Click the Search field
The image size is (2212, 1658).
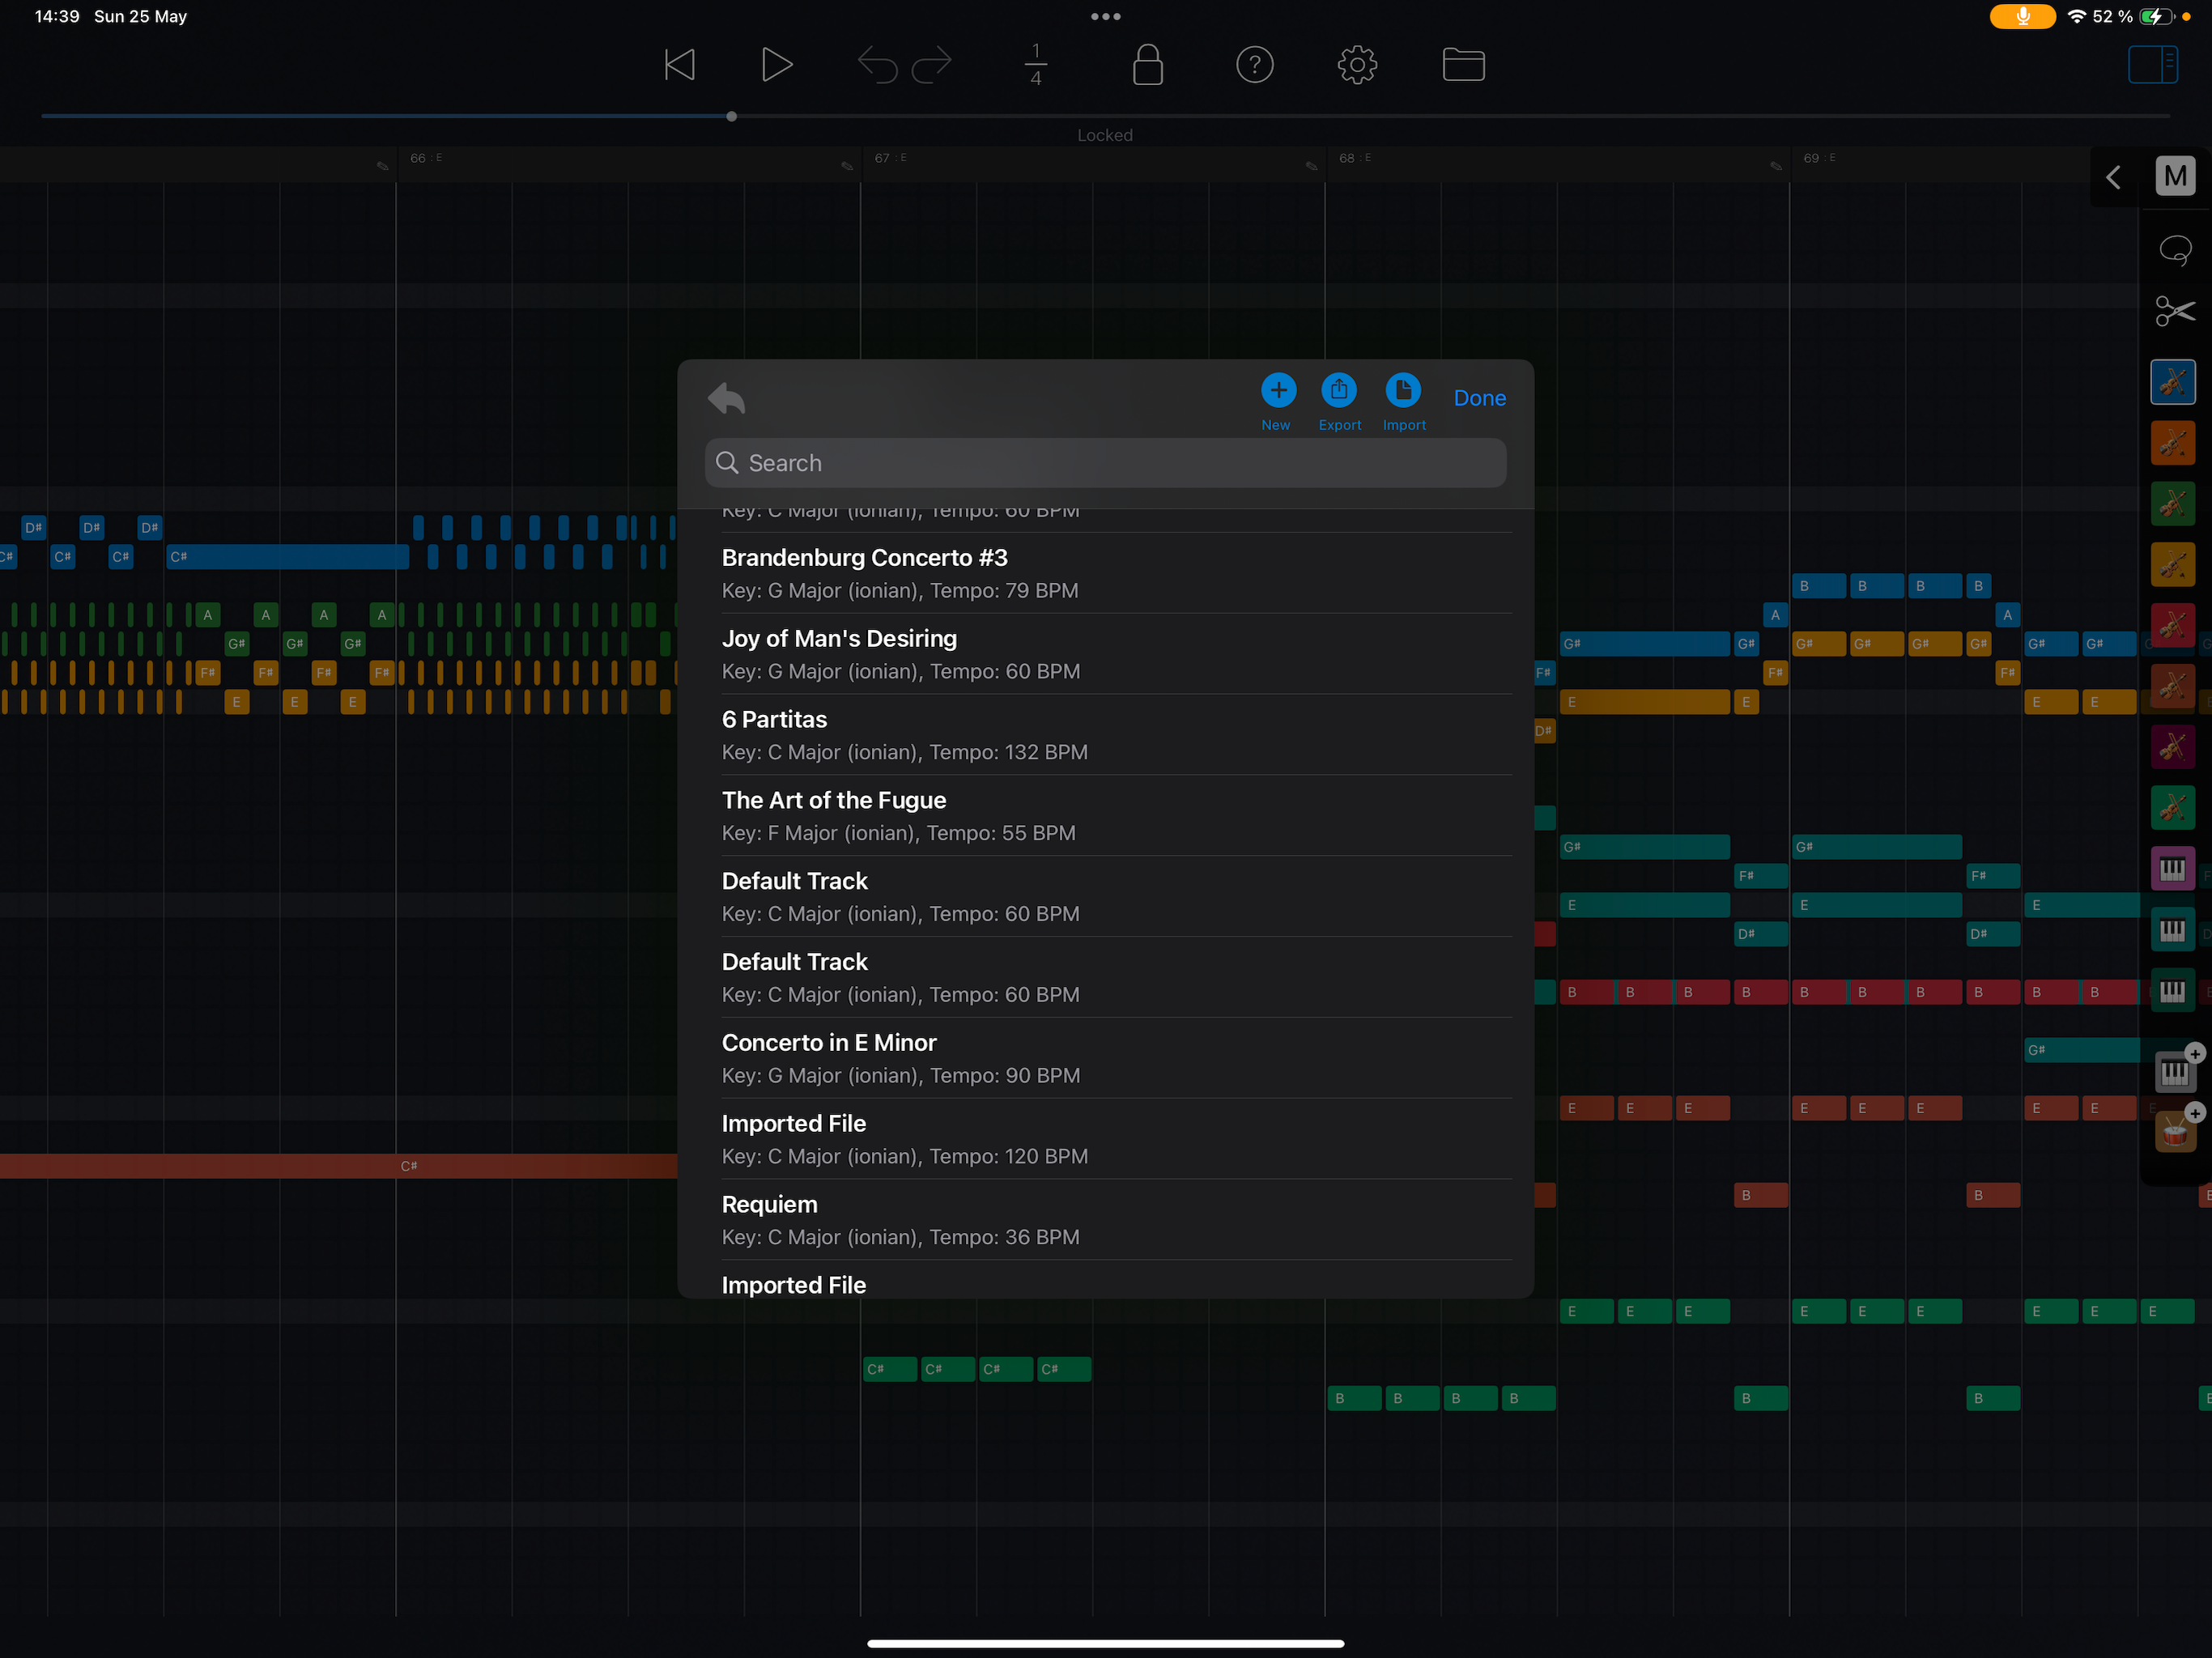(x=1105, y=463)
